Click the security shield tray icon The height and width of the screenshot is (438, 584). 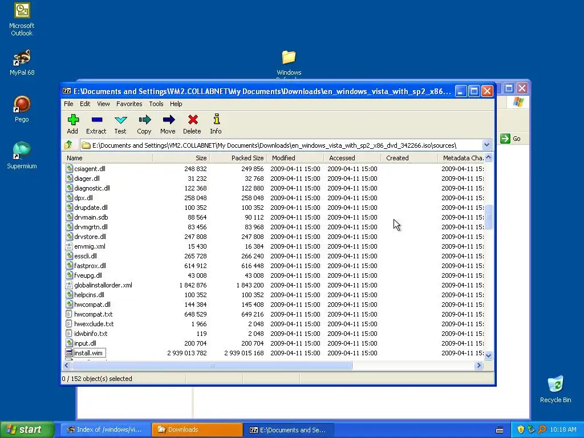[521, 429]
